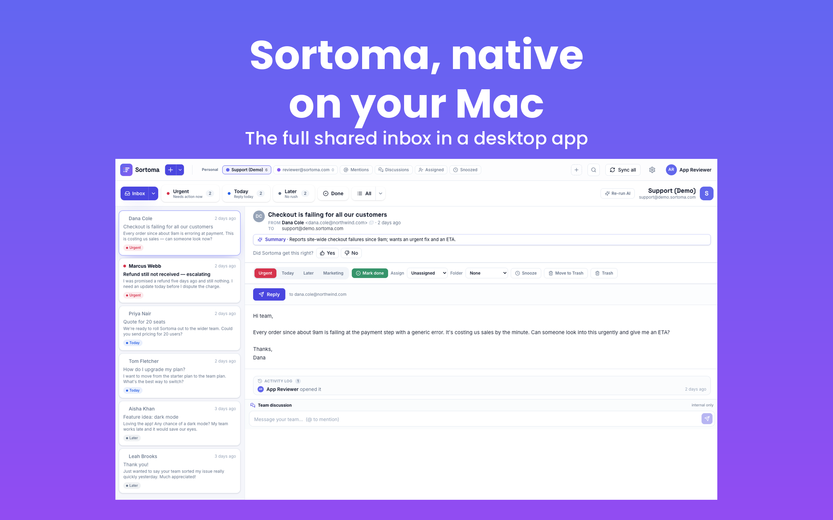This screenshot has height=520, width=833.
Task: Open Dana Cole's checkout failing email
Action: tap(180, 233)
